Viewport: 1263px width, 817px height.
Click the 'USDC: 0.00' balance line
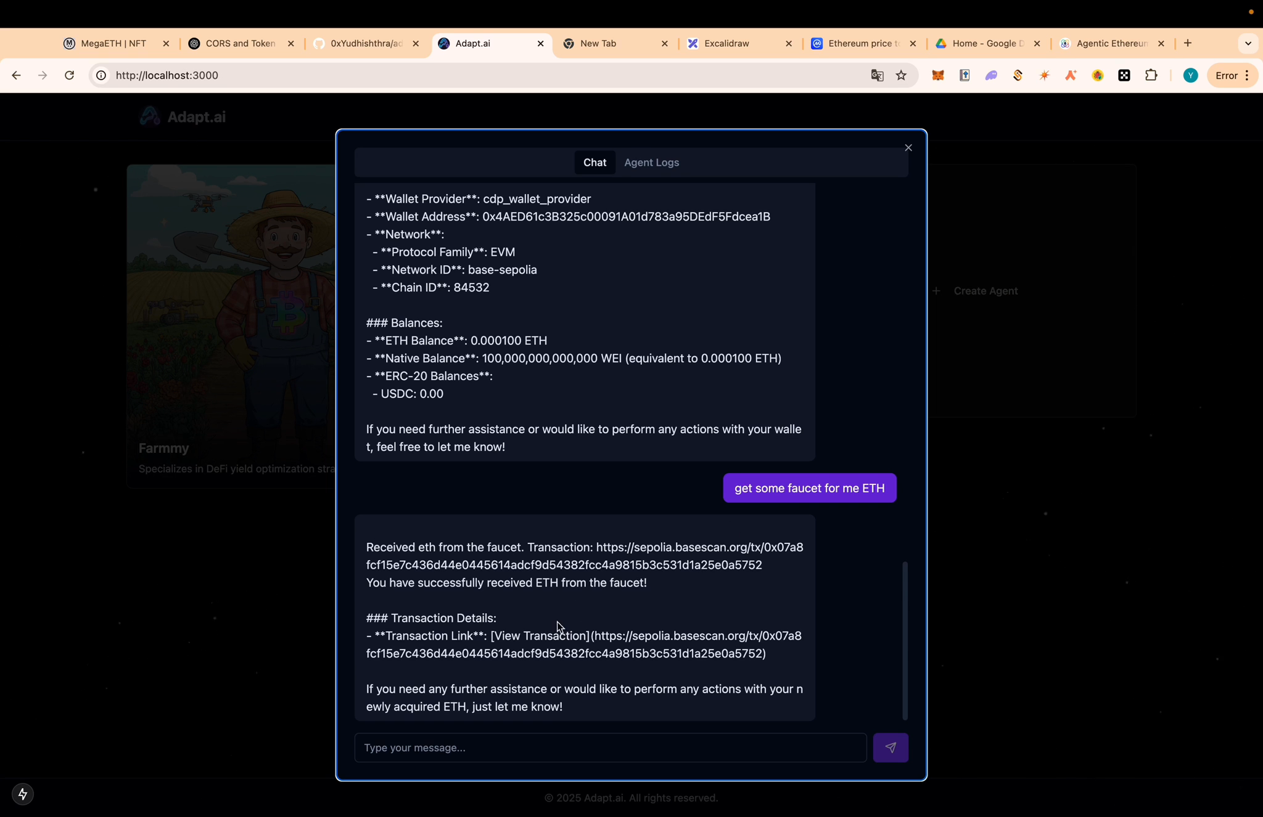408,394
